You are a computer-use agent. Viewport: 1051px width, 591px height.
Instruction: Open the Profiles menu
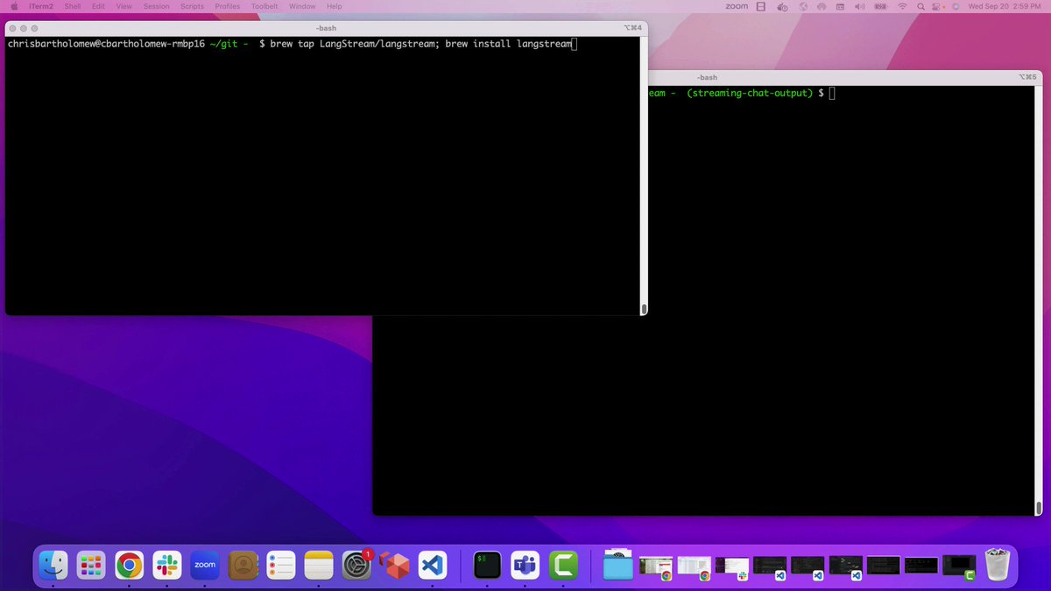coord(228,6)
